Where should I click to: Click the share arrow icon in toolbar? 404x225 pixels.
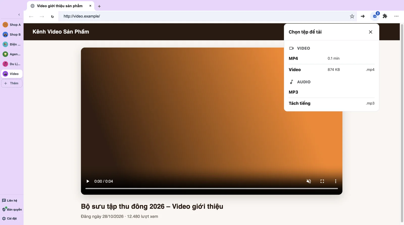363,16
